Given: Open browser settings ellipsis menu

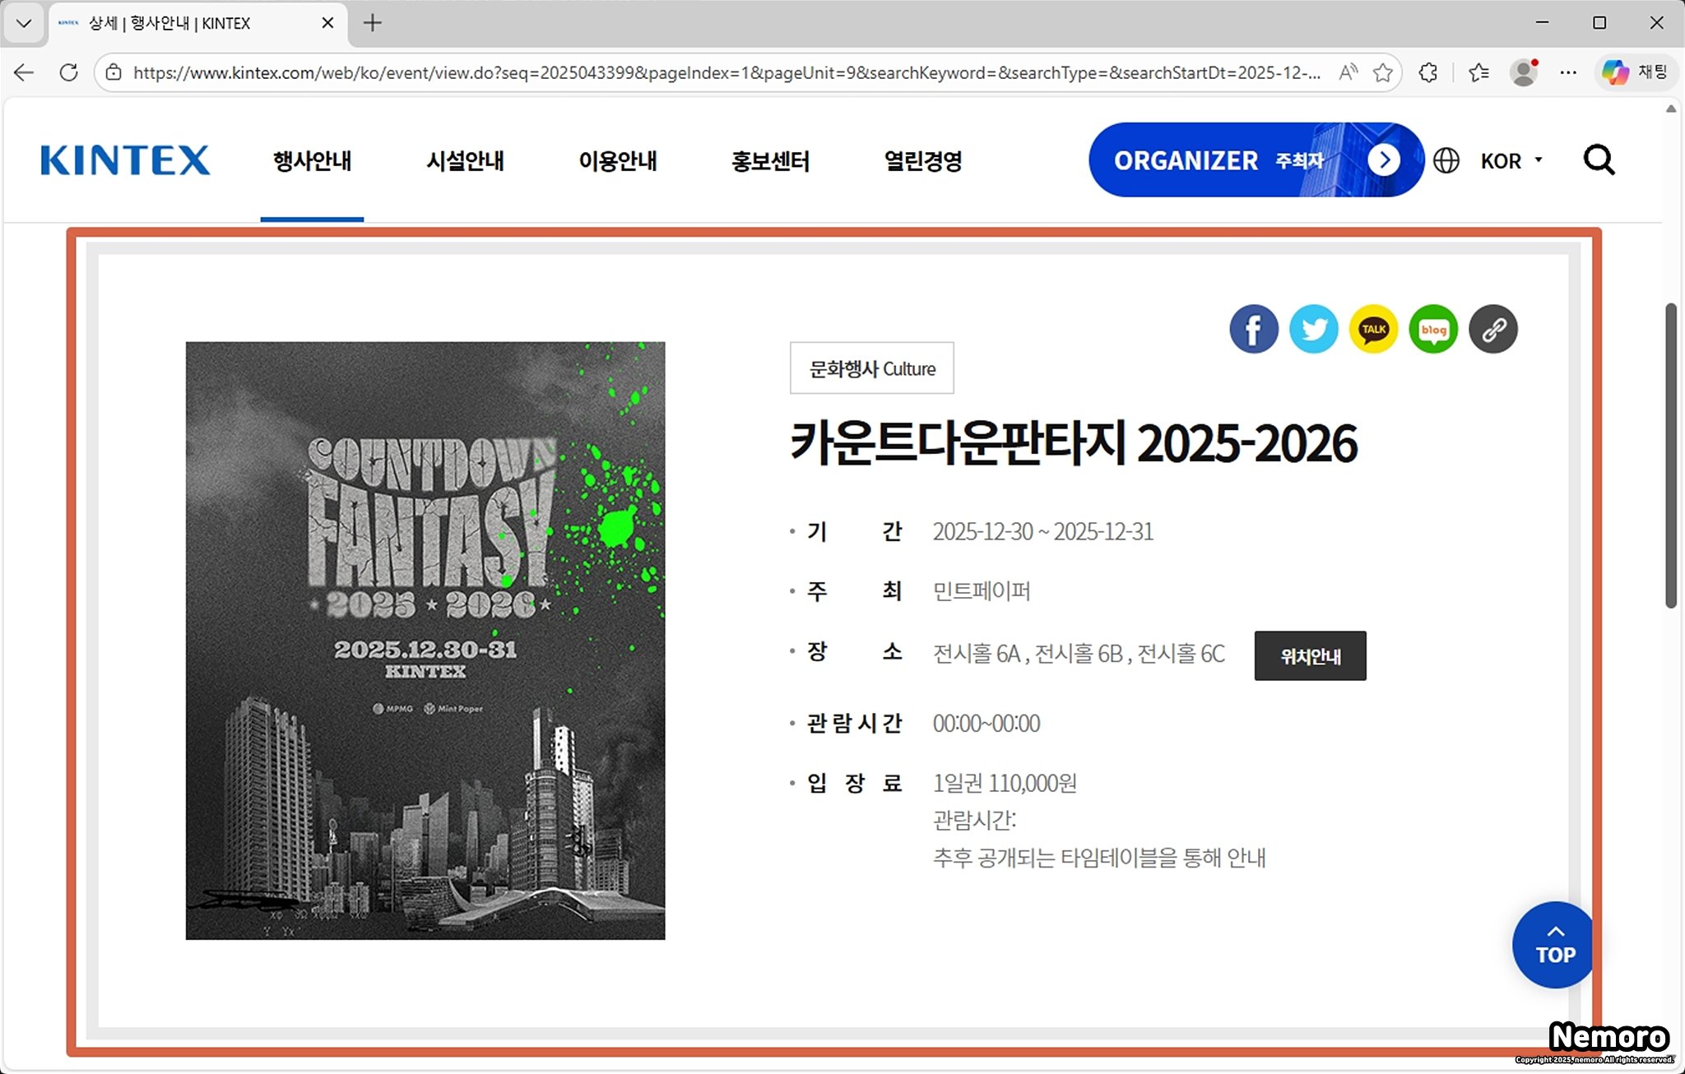Looking at the screenshot, I should coord(1568,72).
